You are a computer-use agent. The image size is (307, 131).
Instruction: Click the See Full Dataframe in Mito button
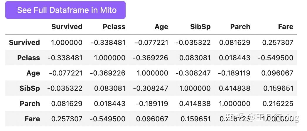pos(65,10)
